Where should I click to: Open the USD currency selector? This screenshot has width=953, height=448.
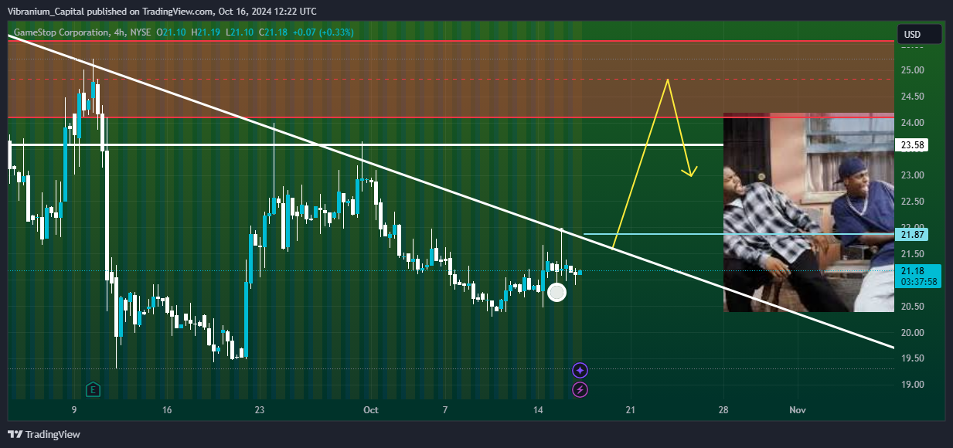coord(920,34)
